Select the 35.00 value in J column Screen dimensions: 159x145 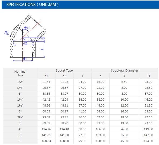124,135
